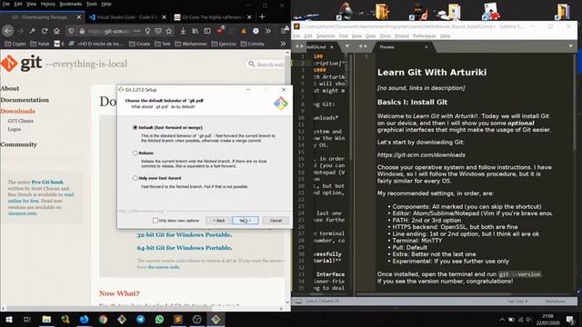This screenshot has height=327, width=582.
Task: Open File Explorer from taskbar
Action: [x=46, y=319]
